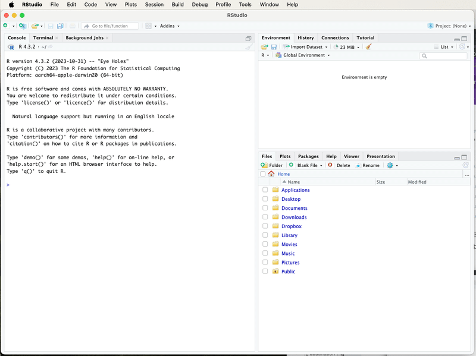
Task: Click the Print document icon
Action: [x=72, y=26]
